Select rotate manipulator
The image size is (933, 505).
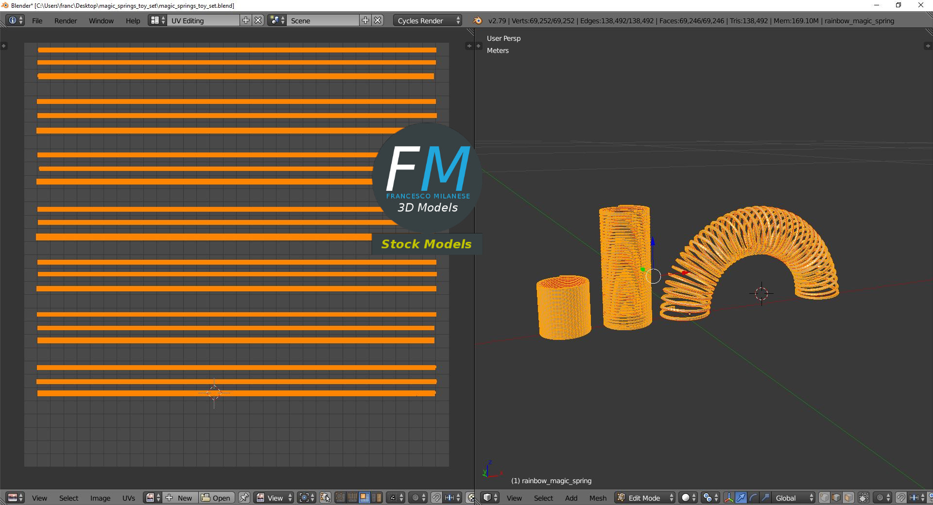(753, 498)
